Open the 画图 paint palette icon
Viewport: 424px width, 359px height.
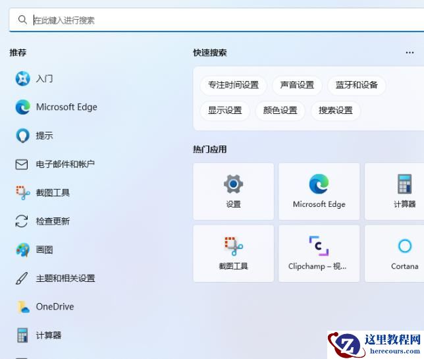(22, 250)
